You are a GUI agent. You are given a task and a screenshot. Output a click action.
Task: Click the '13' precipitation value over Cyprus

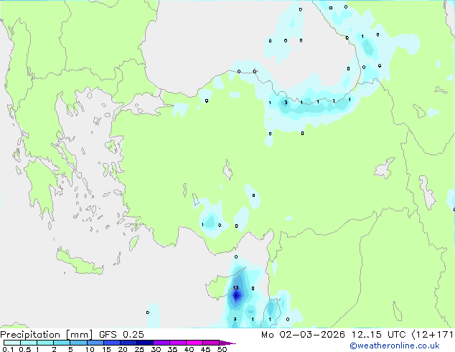(235, 288)
